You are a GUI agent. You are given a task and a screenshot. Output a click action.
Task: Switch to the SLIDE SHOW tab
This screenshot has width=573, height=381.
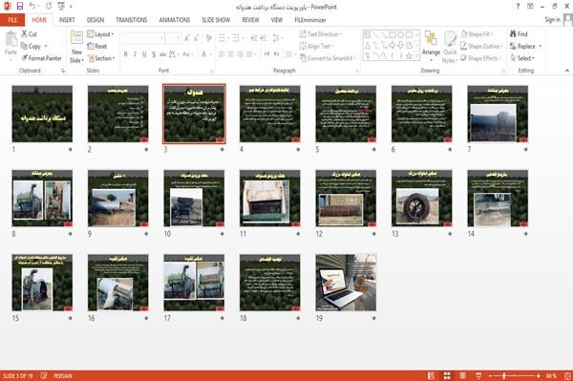click(216, 20)
